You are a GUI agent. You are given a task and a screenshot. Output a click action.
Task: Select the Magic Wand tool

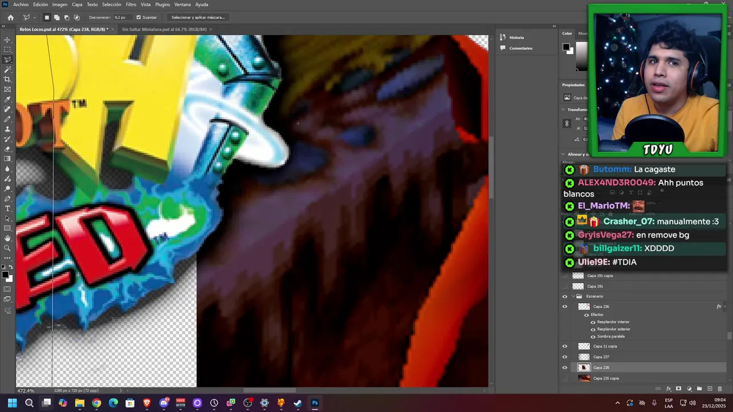(x=7, y=69)
